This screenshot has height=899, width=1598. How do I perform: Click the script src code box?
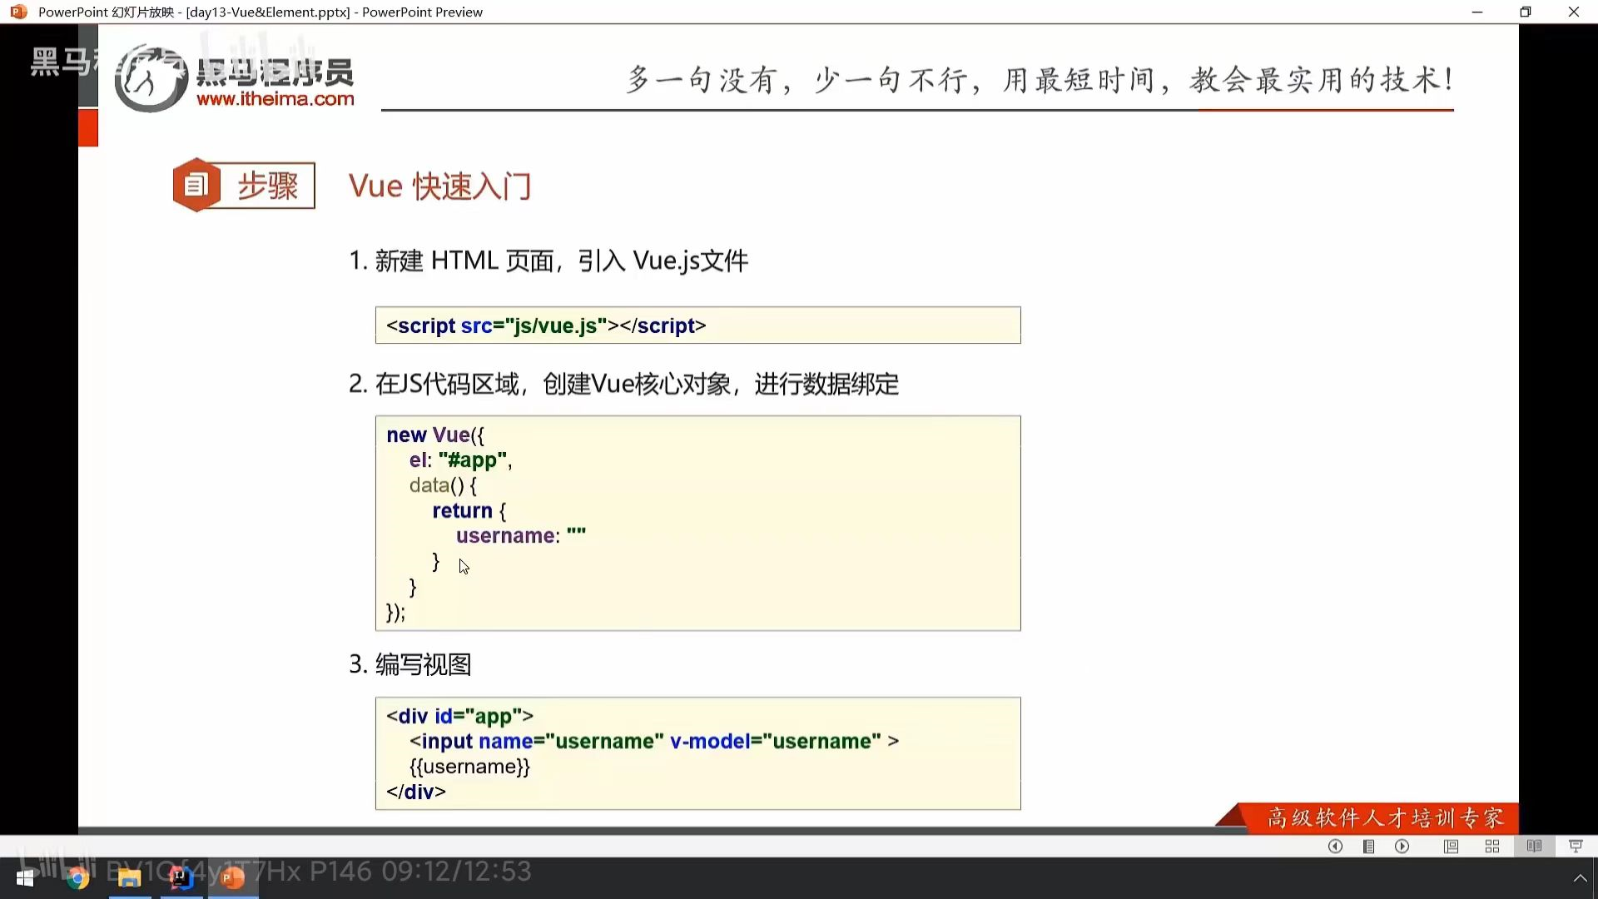coord(697,325)
